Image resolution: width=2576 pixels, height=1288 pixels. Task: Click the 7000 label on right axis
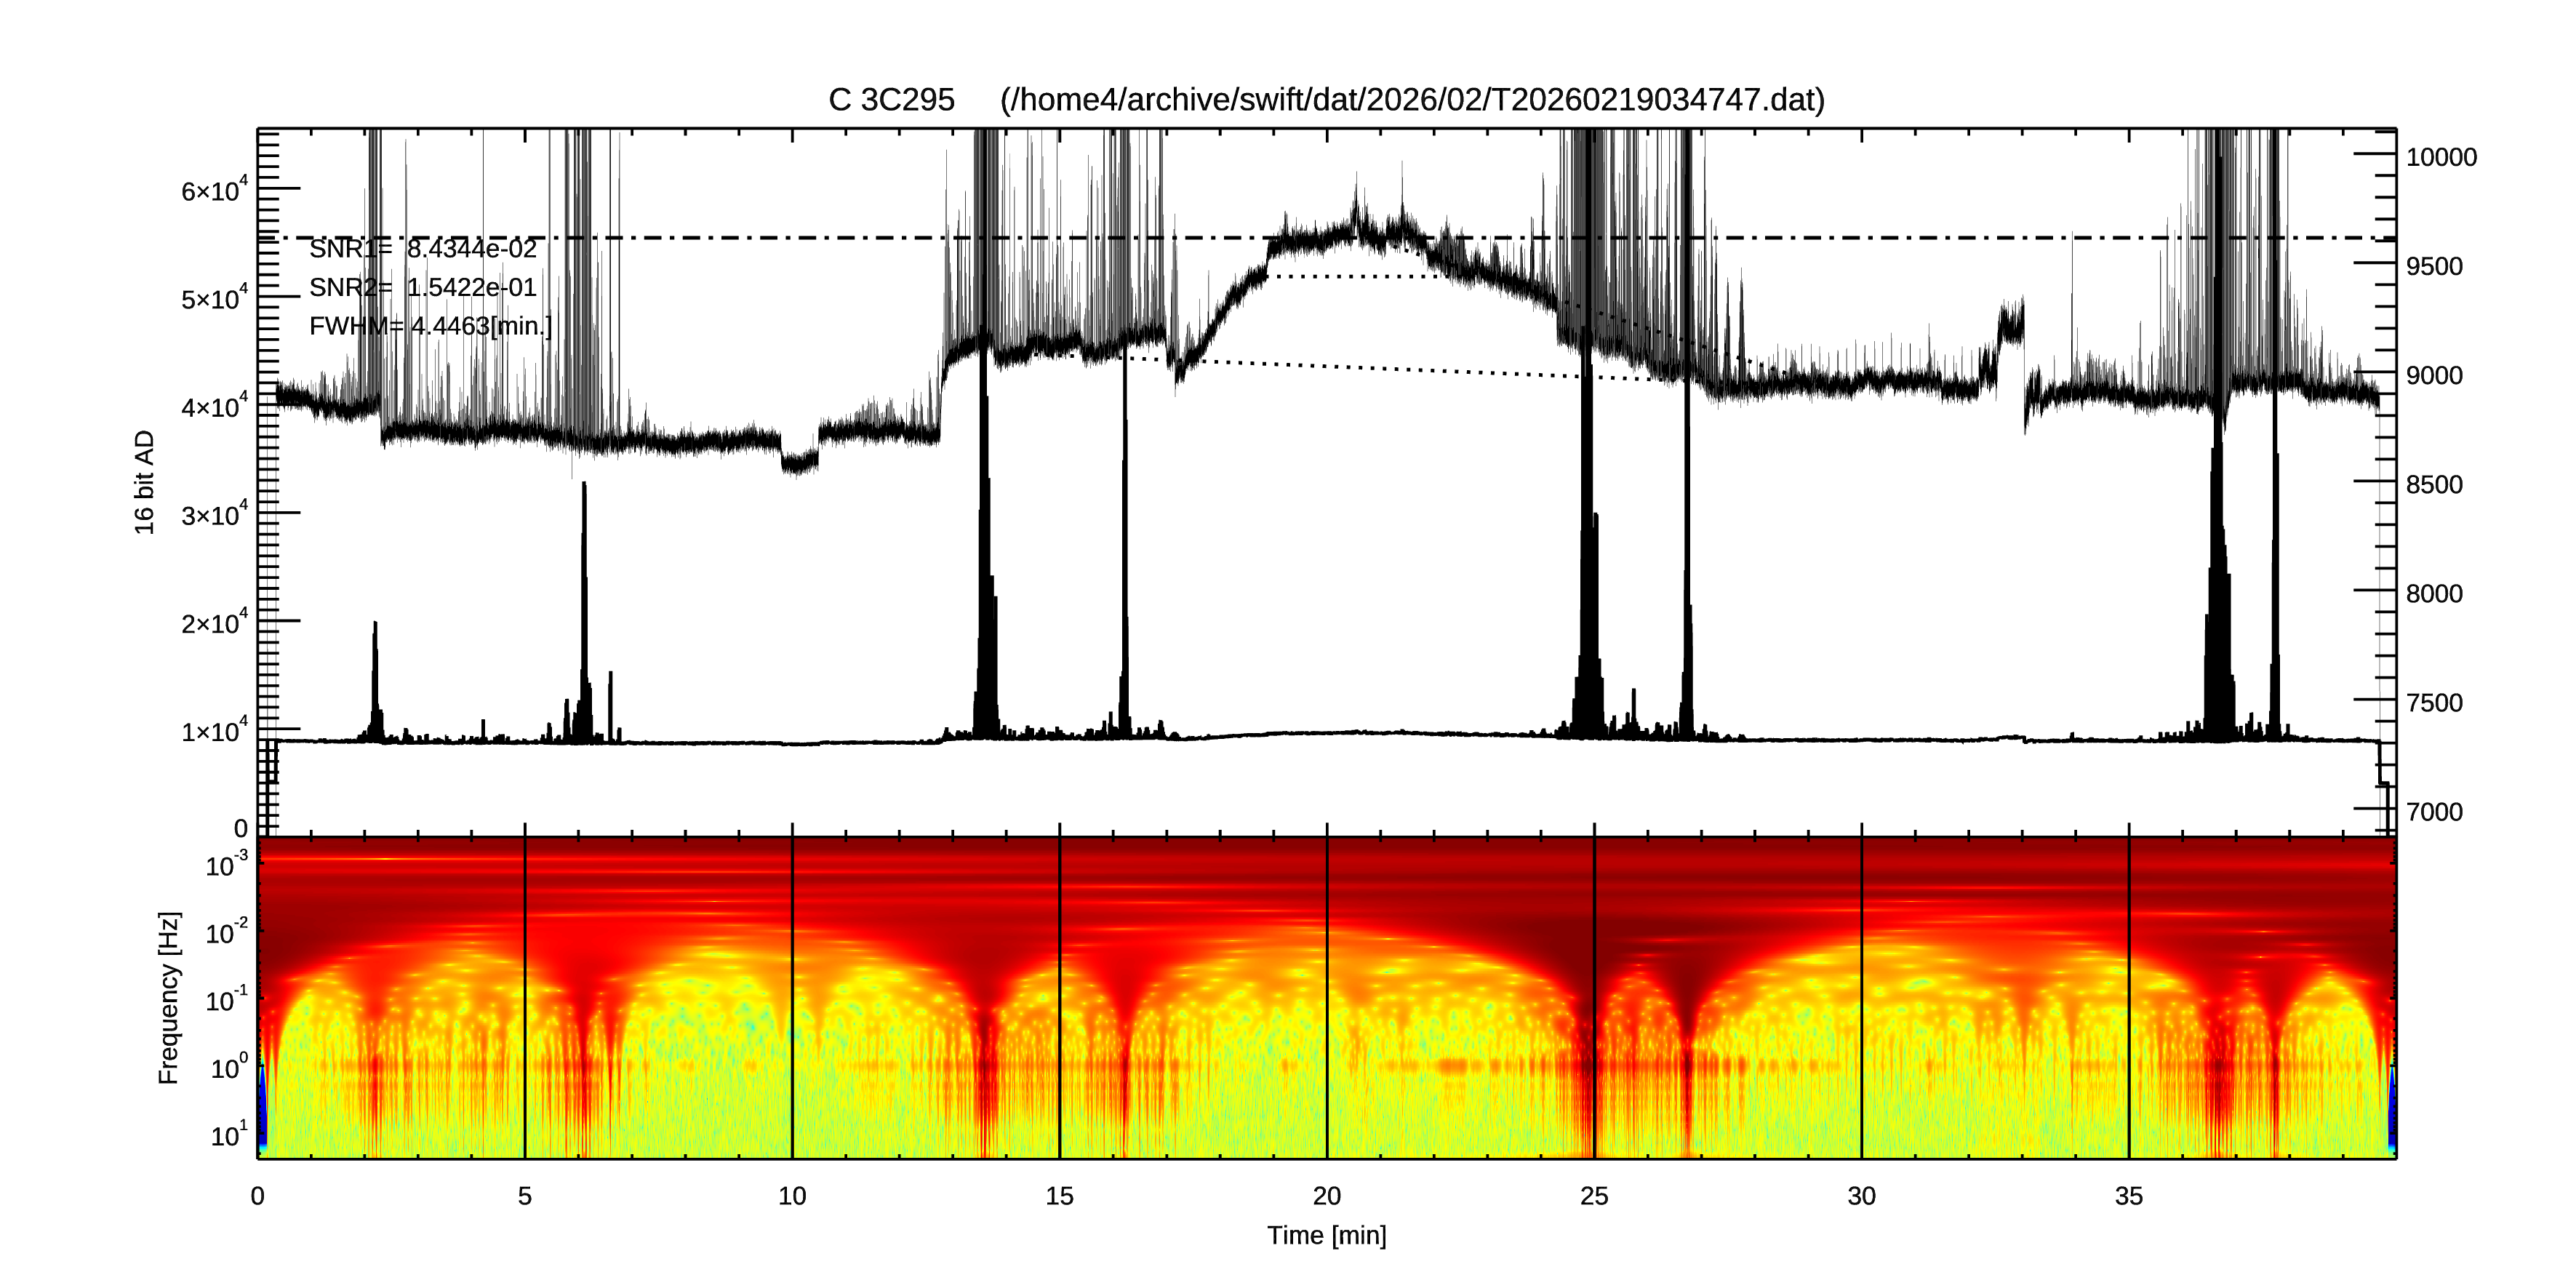click(x=2434, y=812)
